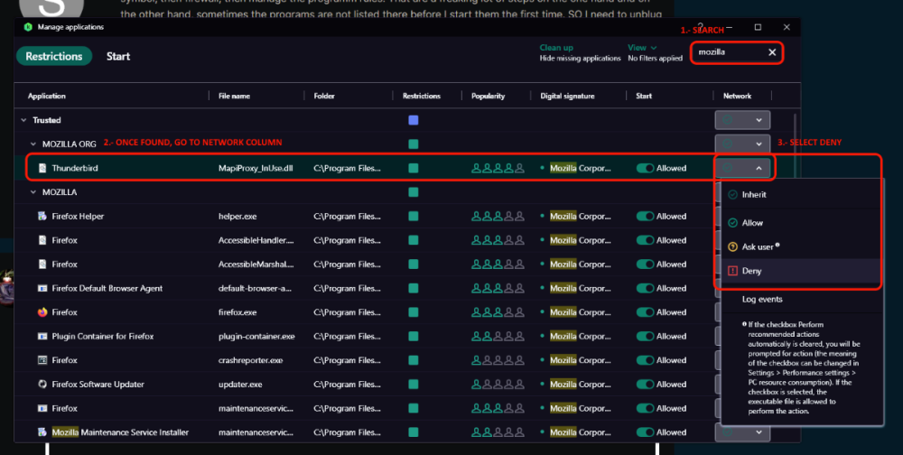Click the Allow checkmark icon
Viewport: 903px width, 455px height.
coord(732,223)
